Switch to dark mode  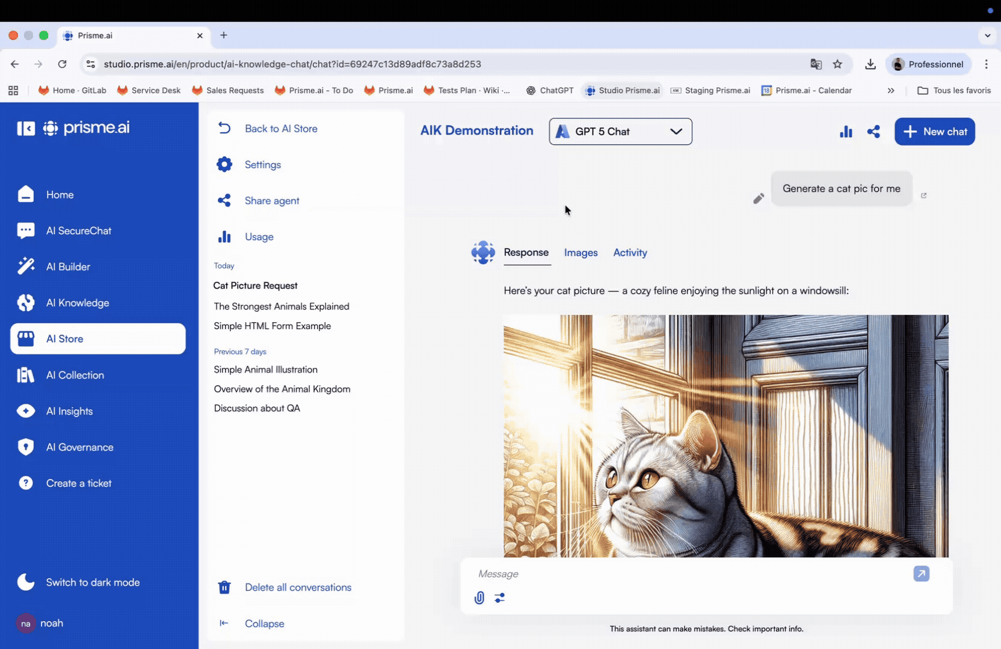tap(79, 582)
